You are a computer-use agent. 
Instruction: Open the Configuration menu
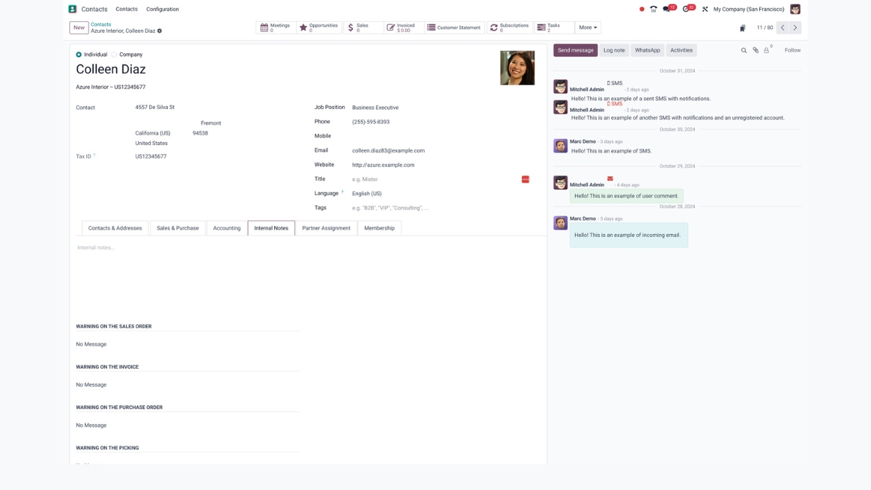[163, 10]
